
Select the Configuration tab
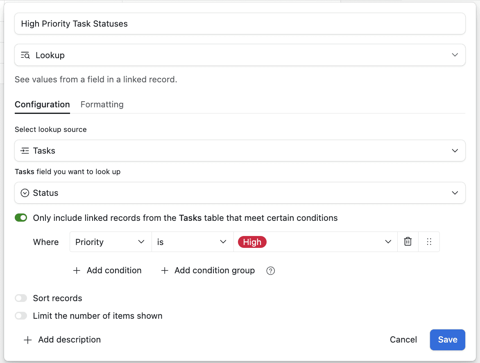click(x=42, y=104)
